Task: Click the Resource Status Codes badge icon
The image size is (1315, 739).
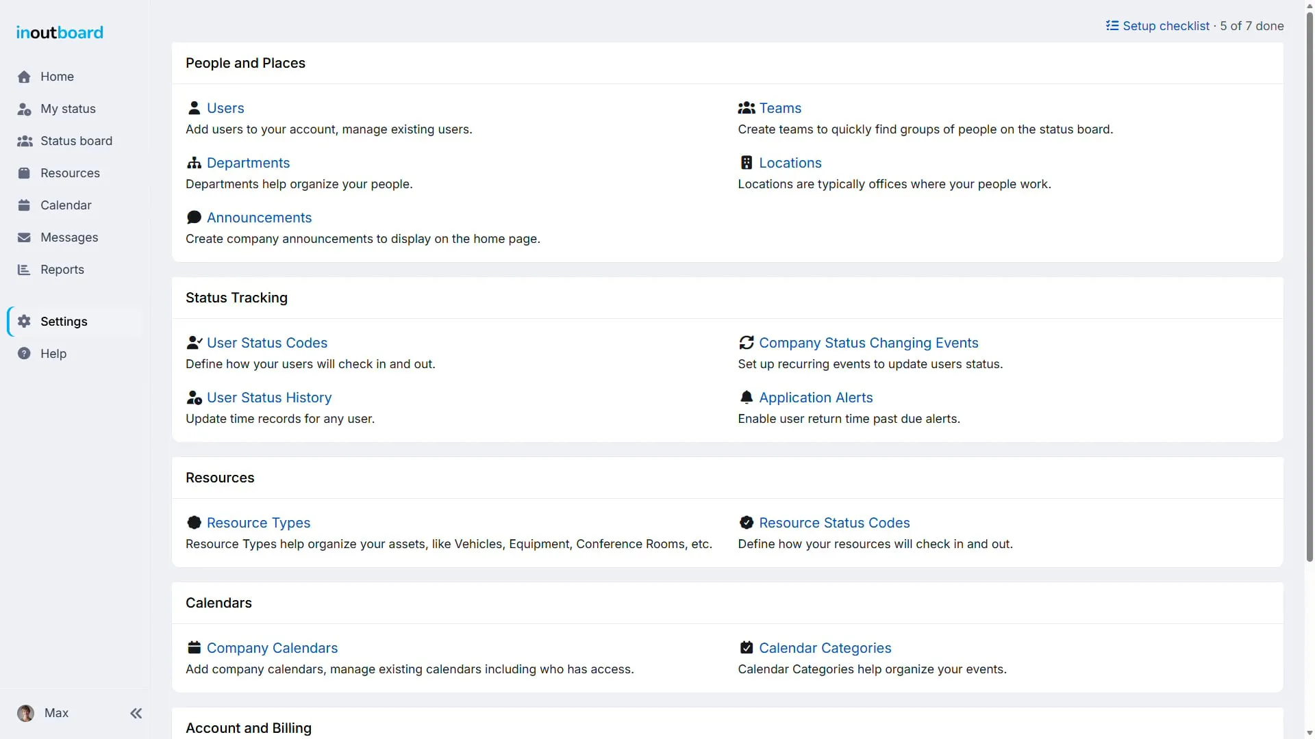Action: 747,523
